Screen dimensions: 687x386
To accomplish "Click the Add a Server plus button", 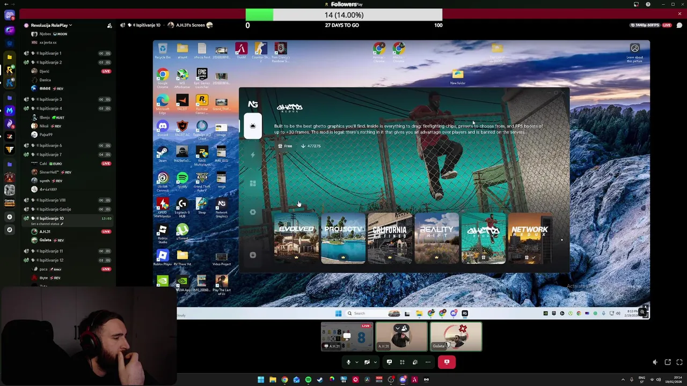I will point(9,217).
